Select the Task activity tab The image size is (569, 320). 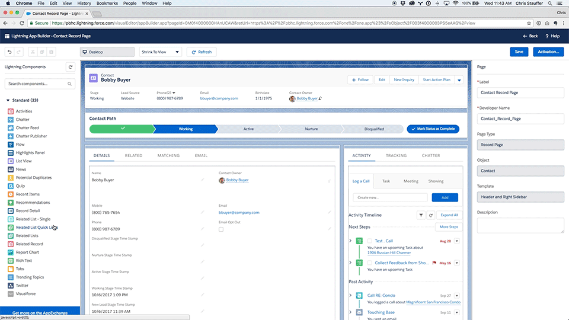point(386,181)
